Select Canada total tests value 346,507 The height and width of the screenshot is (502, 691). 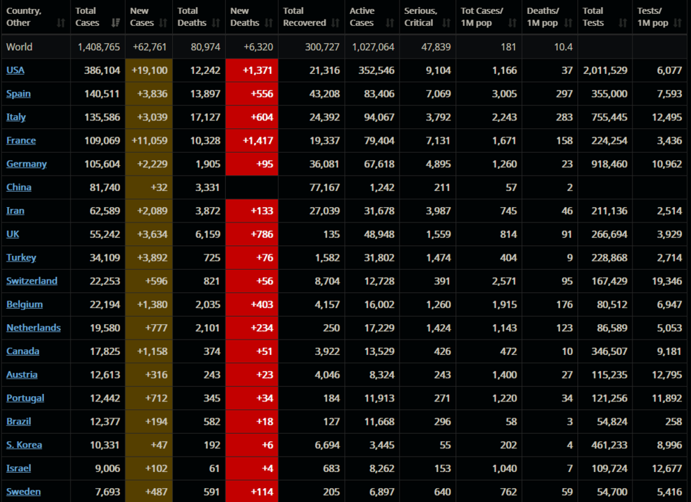click(609, 351)
